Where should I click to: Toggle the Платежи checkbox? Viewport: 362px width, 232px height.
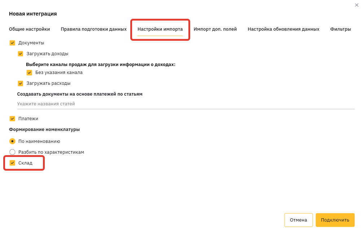pyautogui.click(x=12, y=119)
